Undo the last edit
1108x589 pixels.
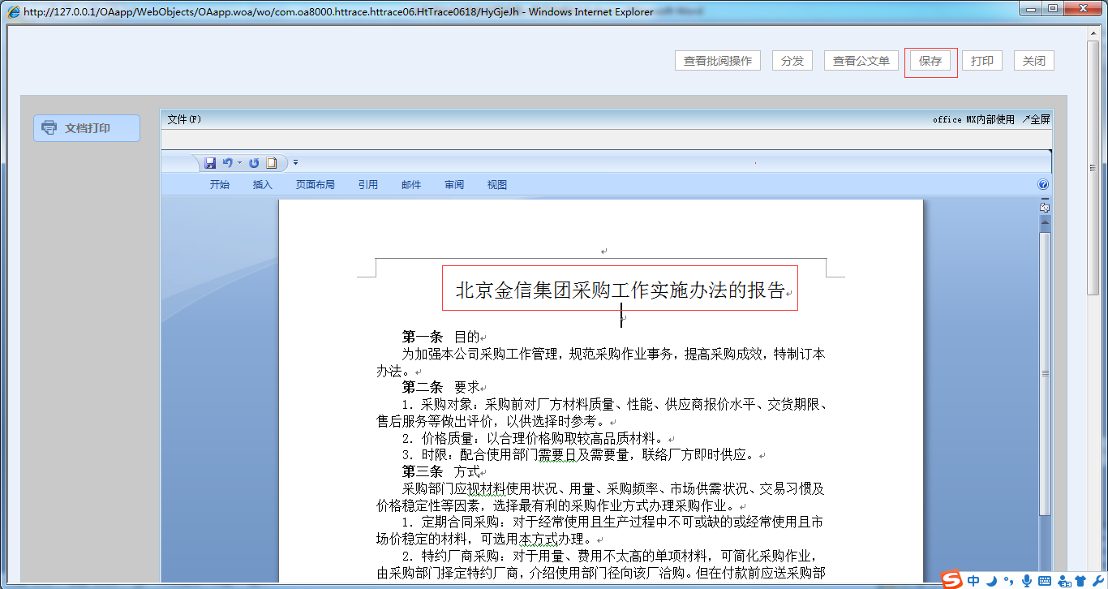(229, 162)
